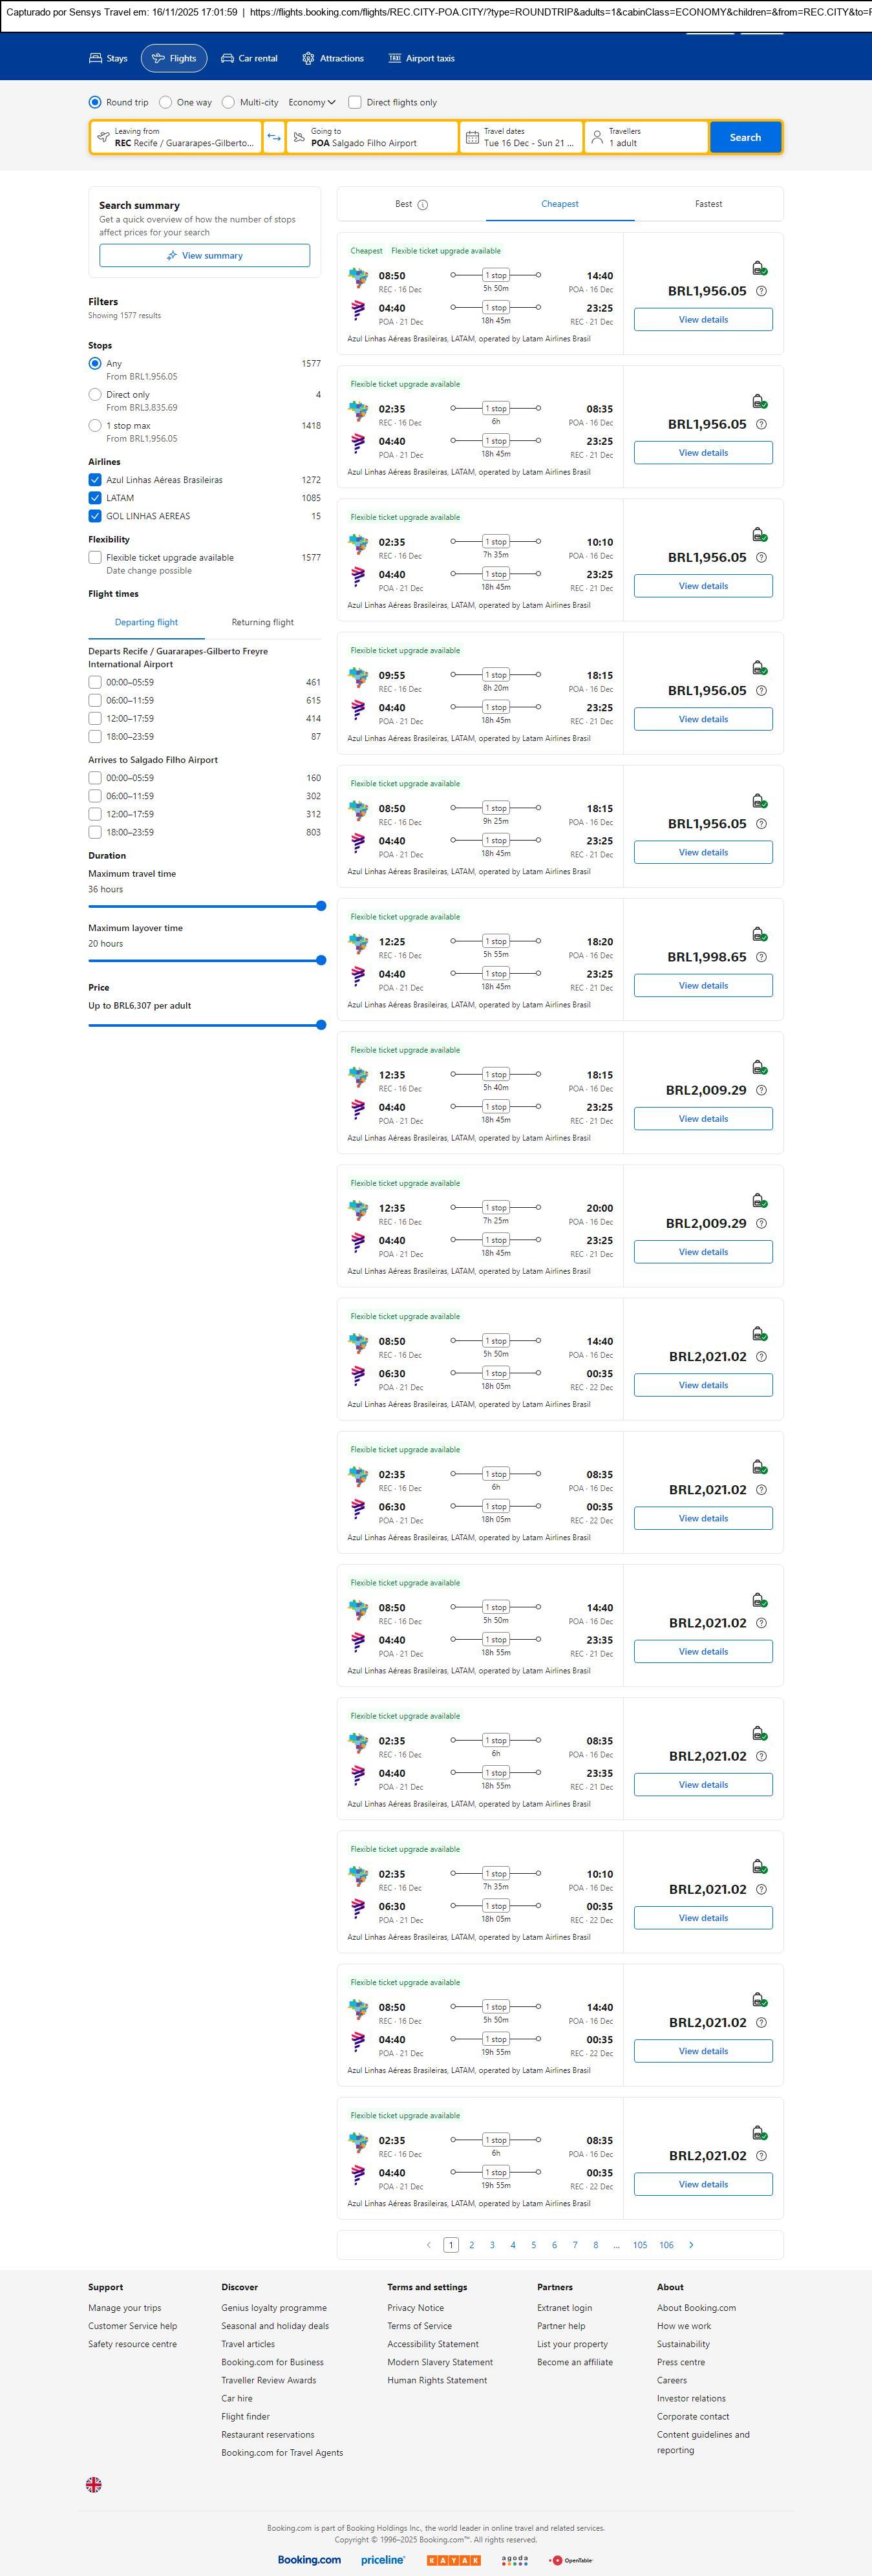Open the Travellers 1 adult selector

pos(645,137)
